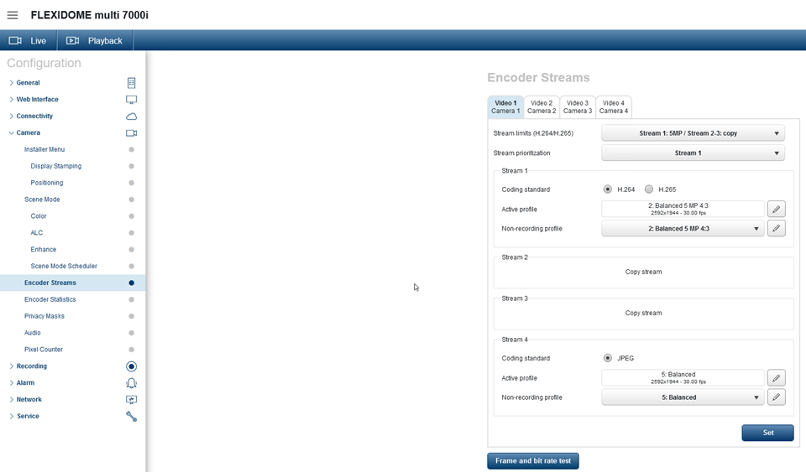Viewport: 806px width, 472px height.
Task: Edit Stream 1 active profile pencil
Action: 776,209
